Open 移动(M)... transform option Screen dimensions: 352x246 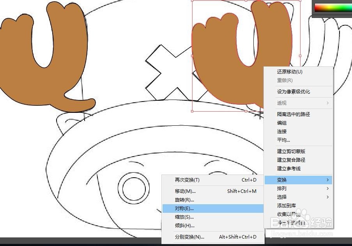tap(213, 191)
